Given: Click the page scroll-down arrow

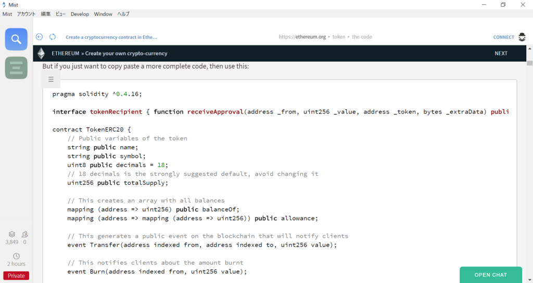Looking at the screenshot, I should pyautogui.click(x=529, y=279).
